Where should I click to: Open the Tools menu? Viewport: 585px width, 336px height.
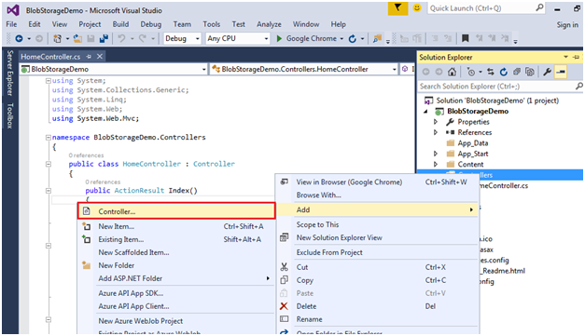[x=211, y=24]
